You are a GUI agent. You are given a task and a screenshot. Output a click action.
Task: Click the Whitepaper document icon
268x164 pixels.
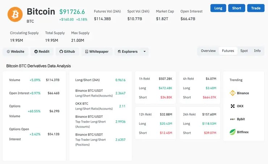point(87,52)
